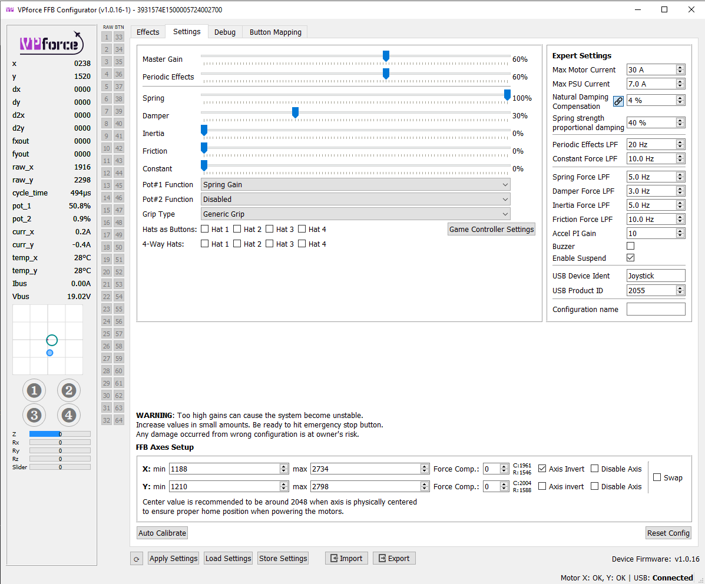The height and width of the screenshot is (584, 705).
Task: Click button indicator 33
Action: 119,37
